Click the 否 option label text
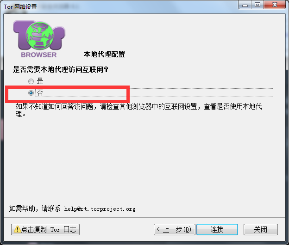 coord(40,93)
